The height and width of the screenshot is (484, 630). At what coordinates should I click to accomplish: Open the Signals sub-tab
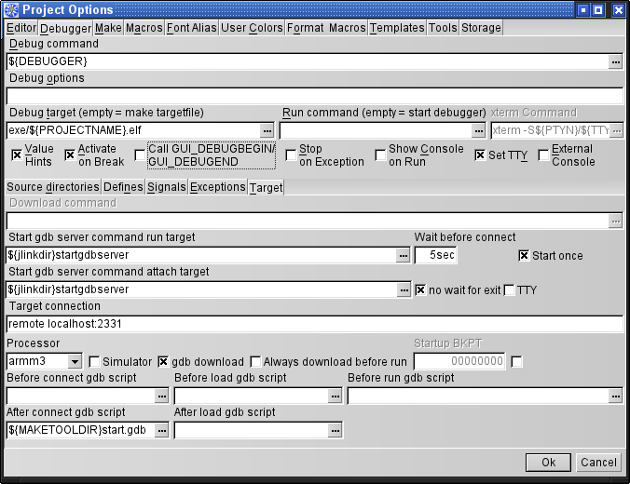(x=166, y=187)
